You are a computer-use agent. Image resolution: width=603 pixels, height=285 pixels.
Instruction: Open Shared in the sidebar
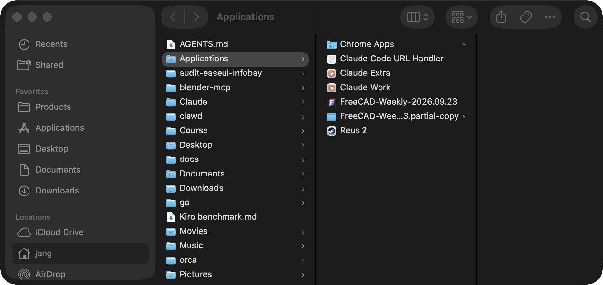[80, 65]
